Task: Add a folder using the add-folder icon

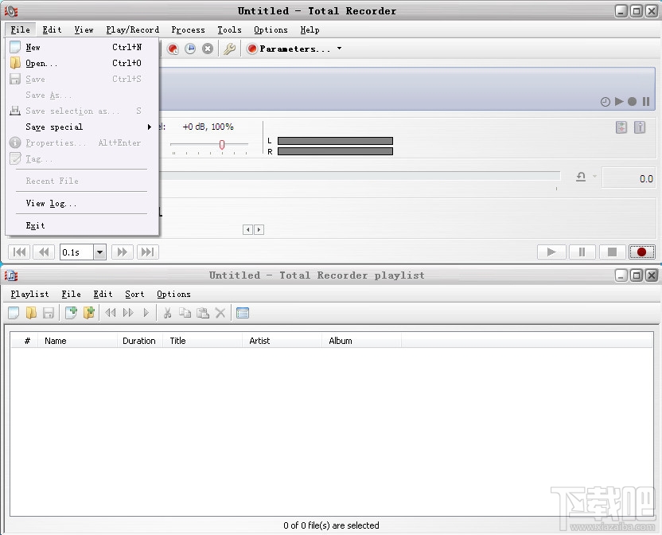Action: (x=88, y=312)
